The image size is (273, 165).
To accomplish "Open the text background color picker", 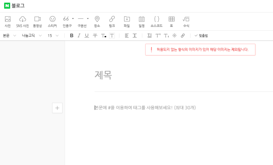I will 112,36.
